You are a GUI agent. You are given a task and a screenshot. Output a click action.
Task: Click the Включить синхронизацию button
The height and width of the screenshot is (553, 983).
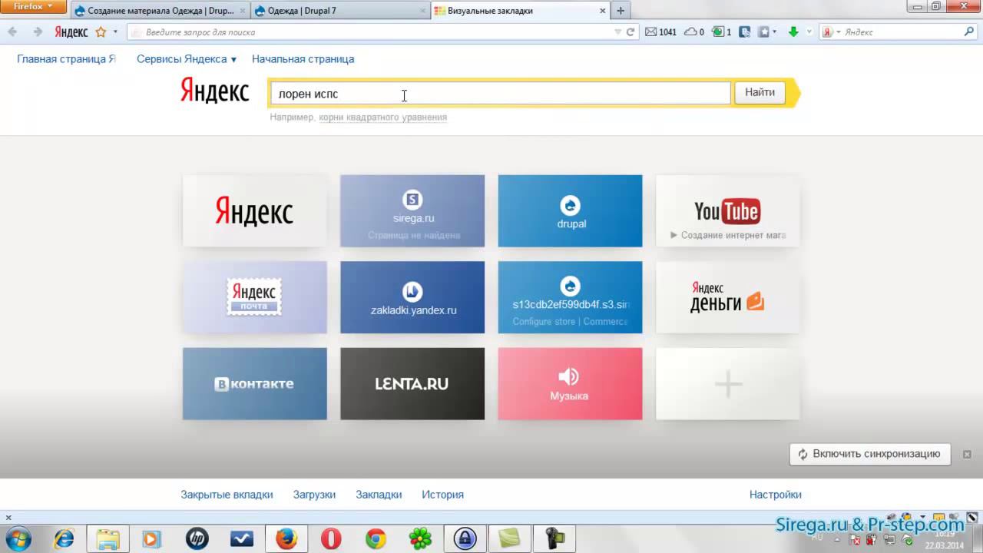click(x=870, y=454)
